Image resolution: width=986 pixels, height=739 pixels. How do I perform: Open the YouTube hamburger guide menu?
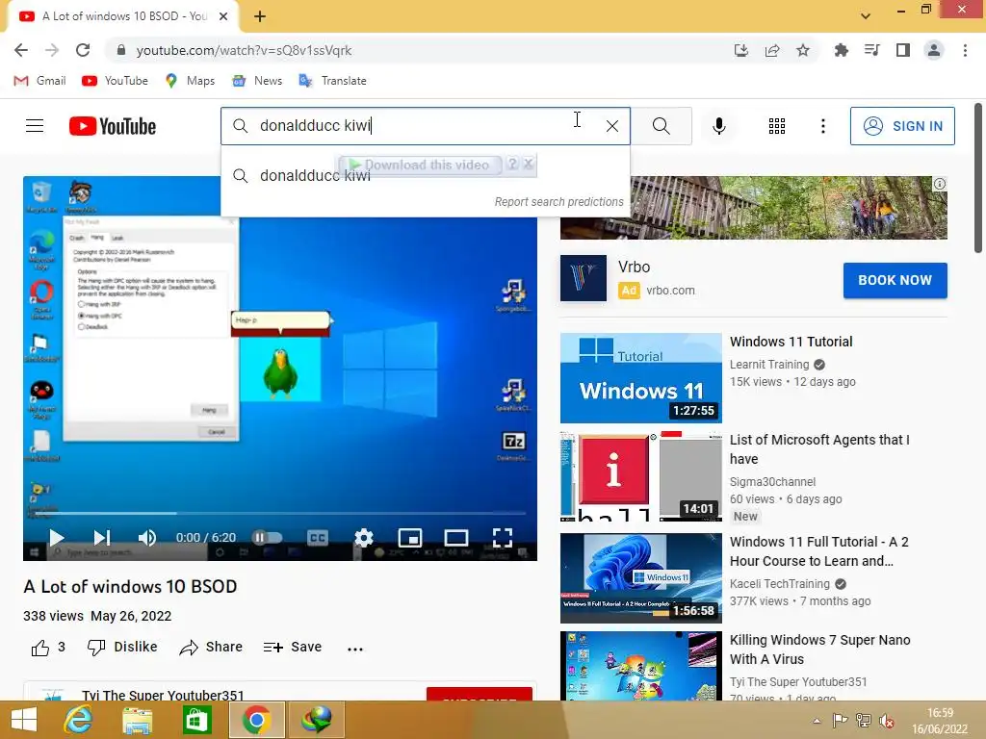coord(35,126)
